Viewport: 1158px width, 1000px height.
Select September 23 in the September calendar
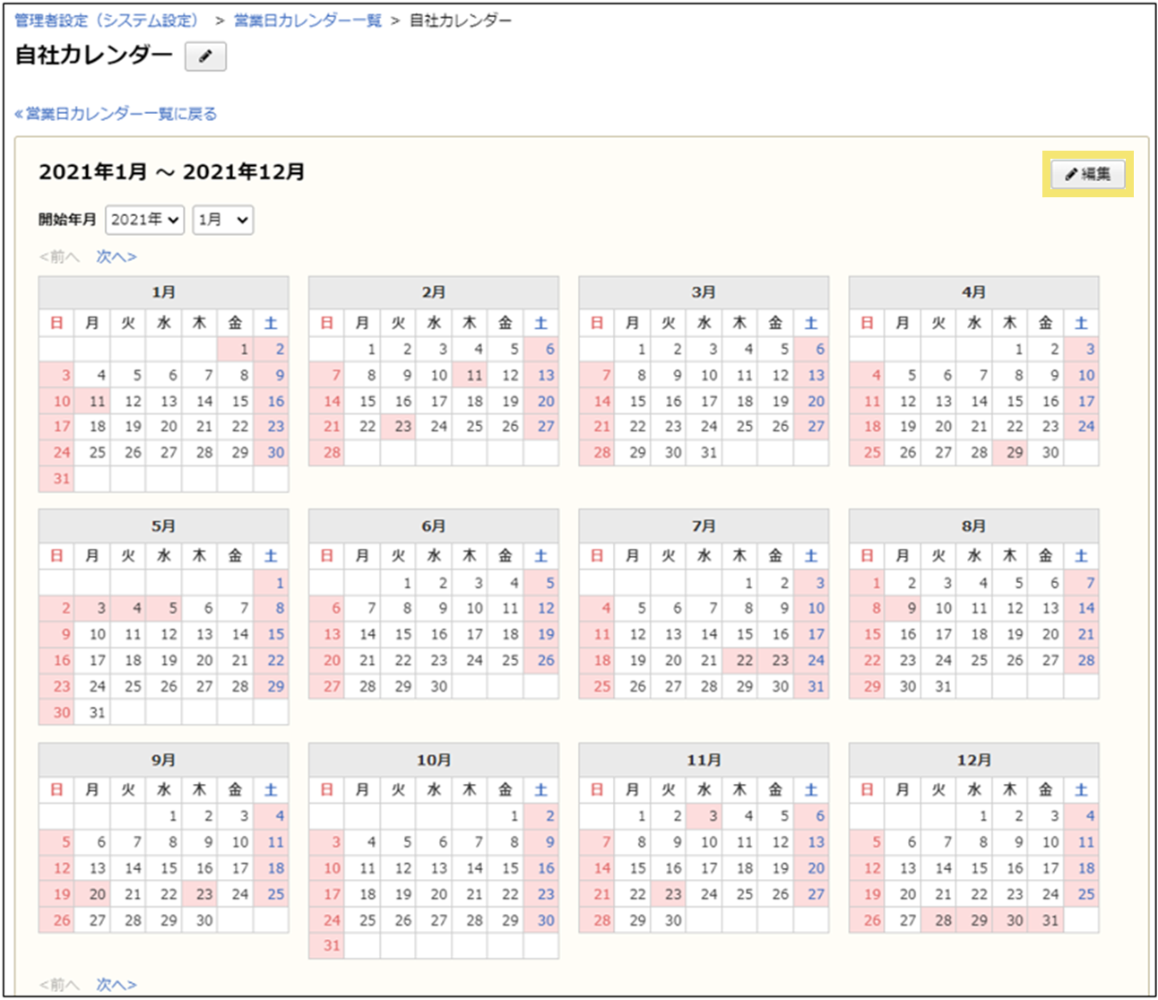coord(202,894)
